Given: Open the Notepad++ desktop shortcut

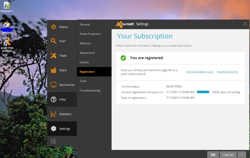Looking at the screenshot, I should coord(7,7).
